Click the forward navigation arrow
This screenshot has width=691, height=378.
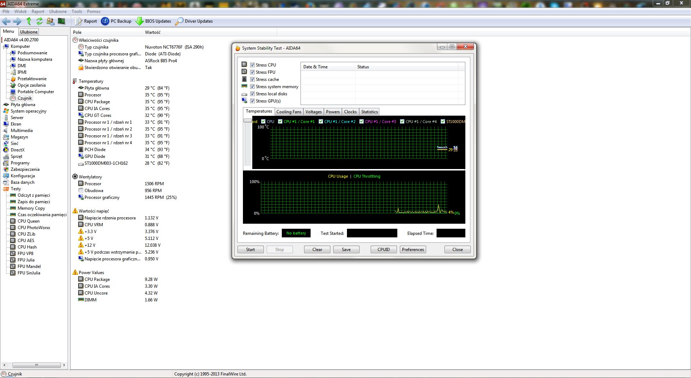[17, 21]
